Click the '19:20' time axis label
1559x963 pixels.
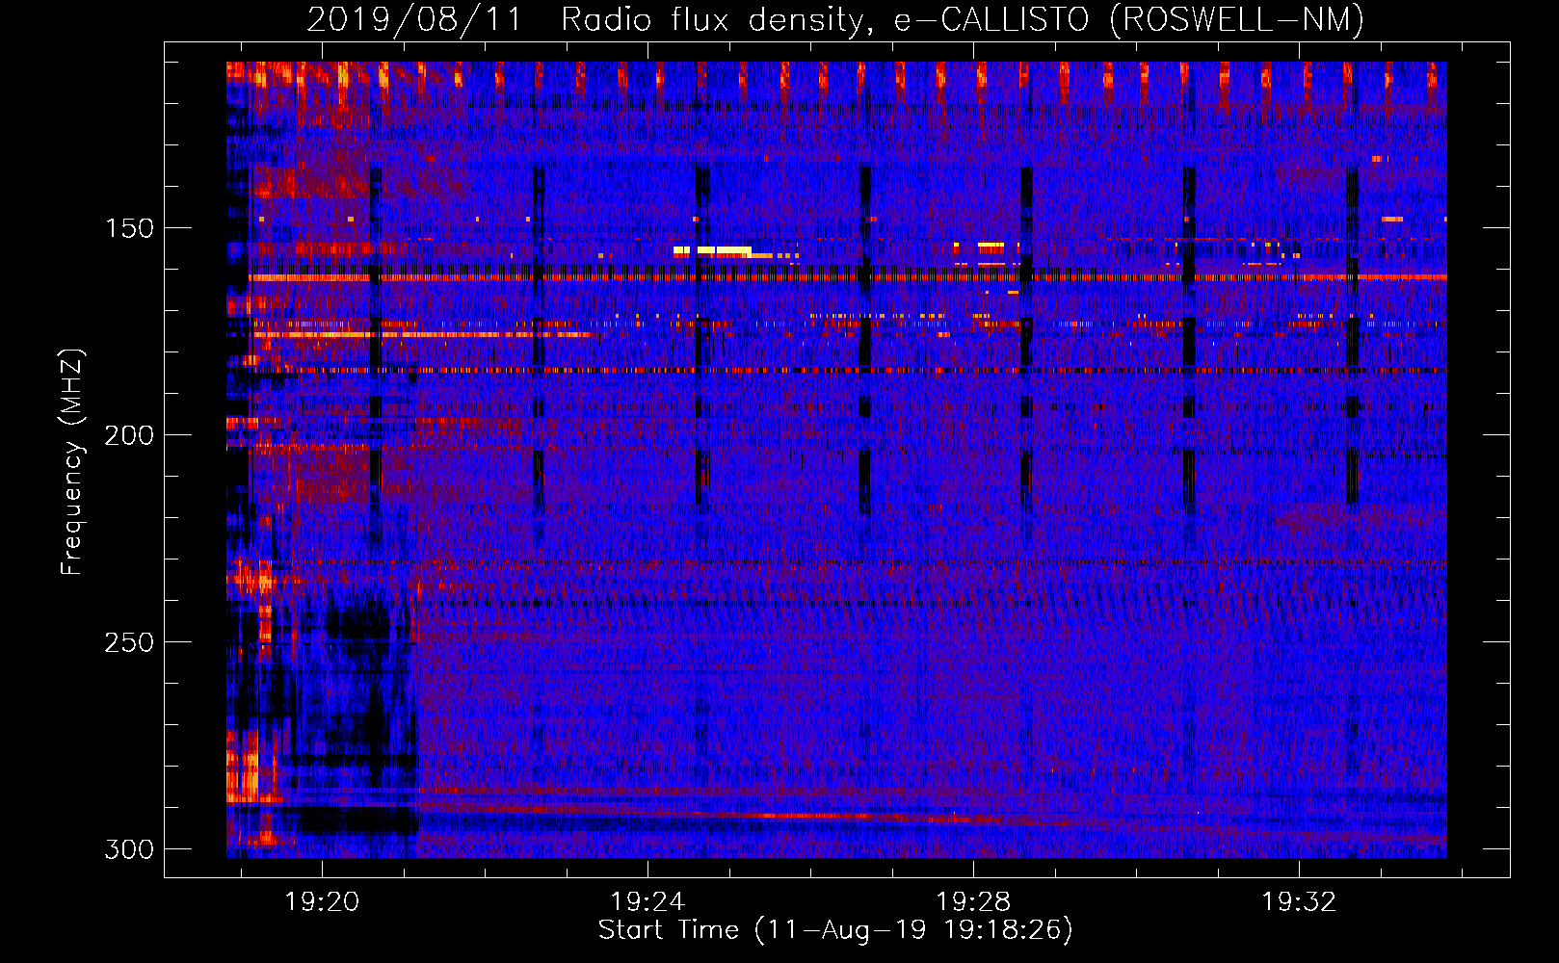click(x=322, y=901)
